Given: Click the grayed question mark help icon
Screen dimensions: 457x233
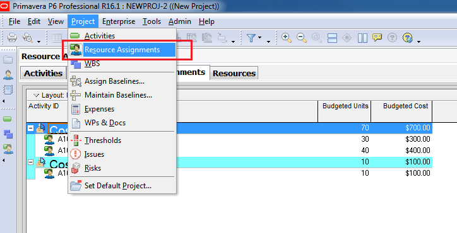Looking at the screenshot, I should click(393, 38).
